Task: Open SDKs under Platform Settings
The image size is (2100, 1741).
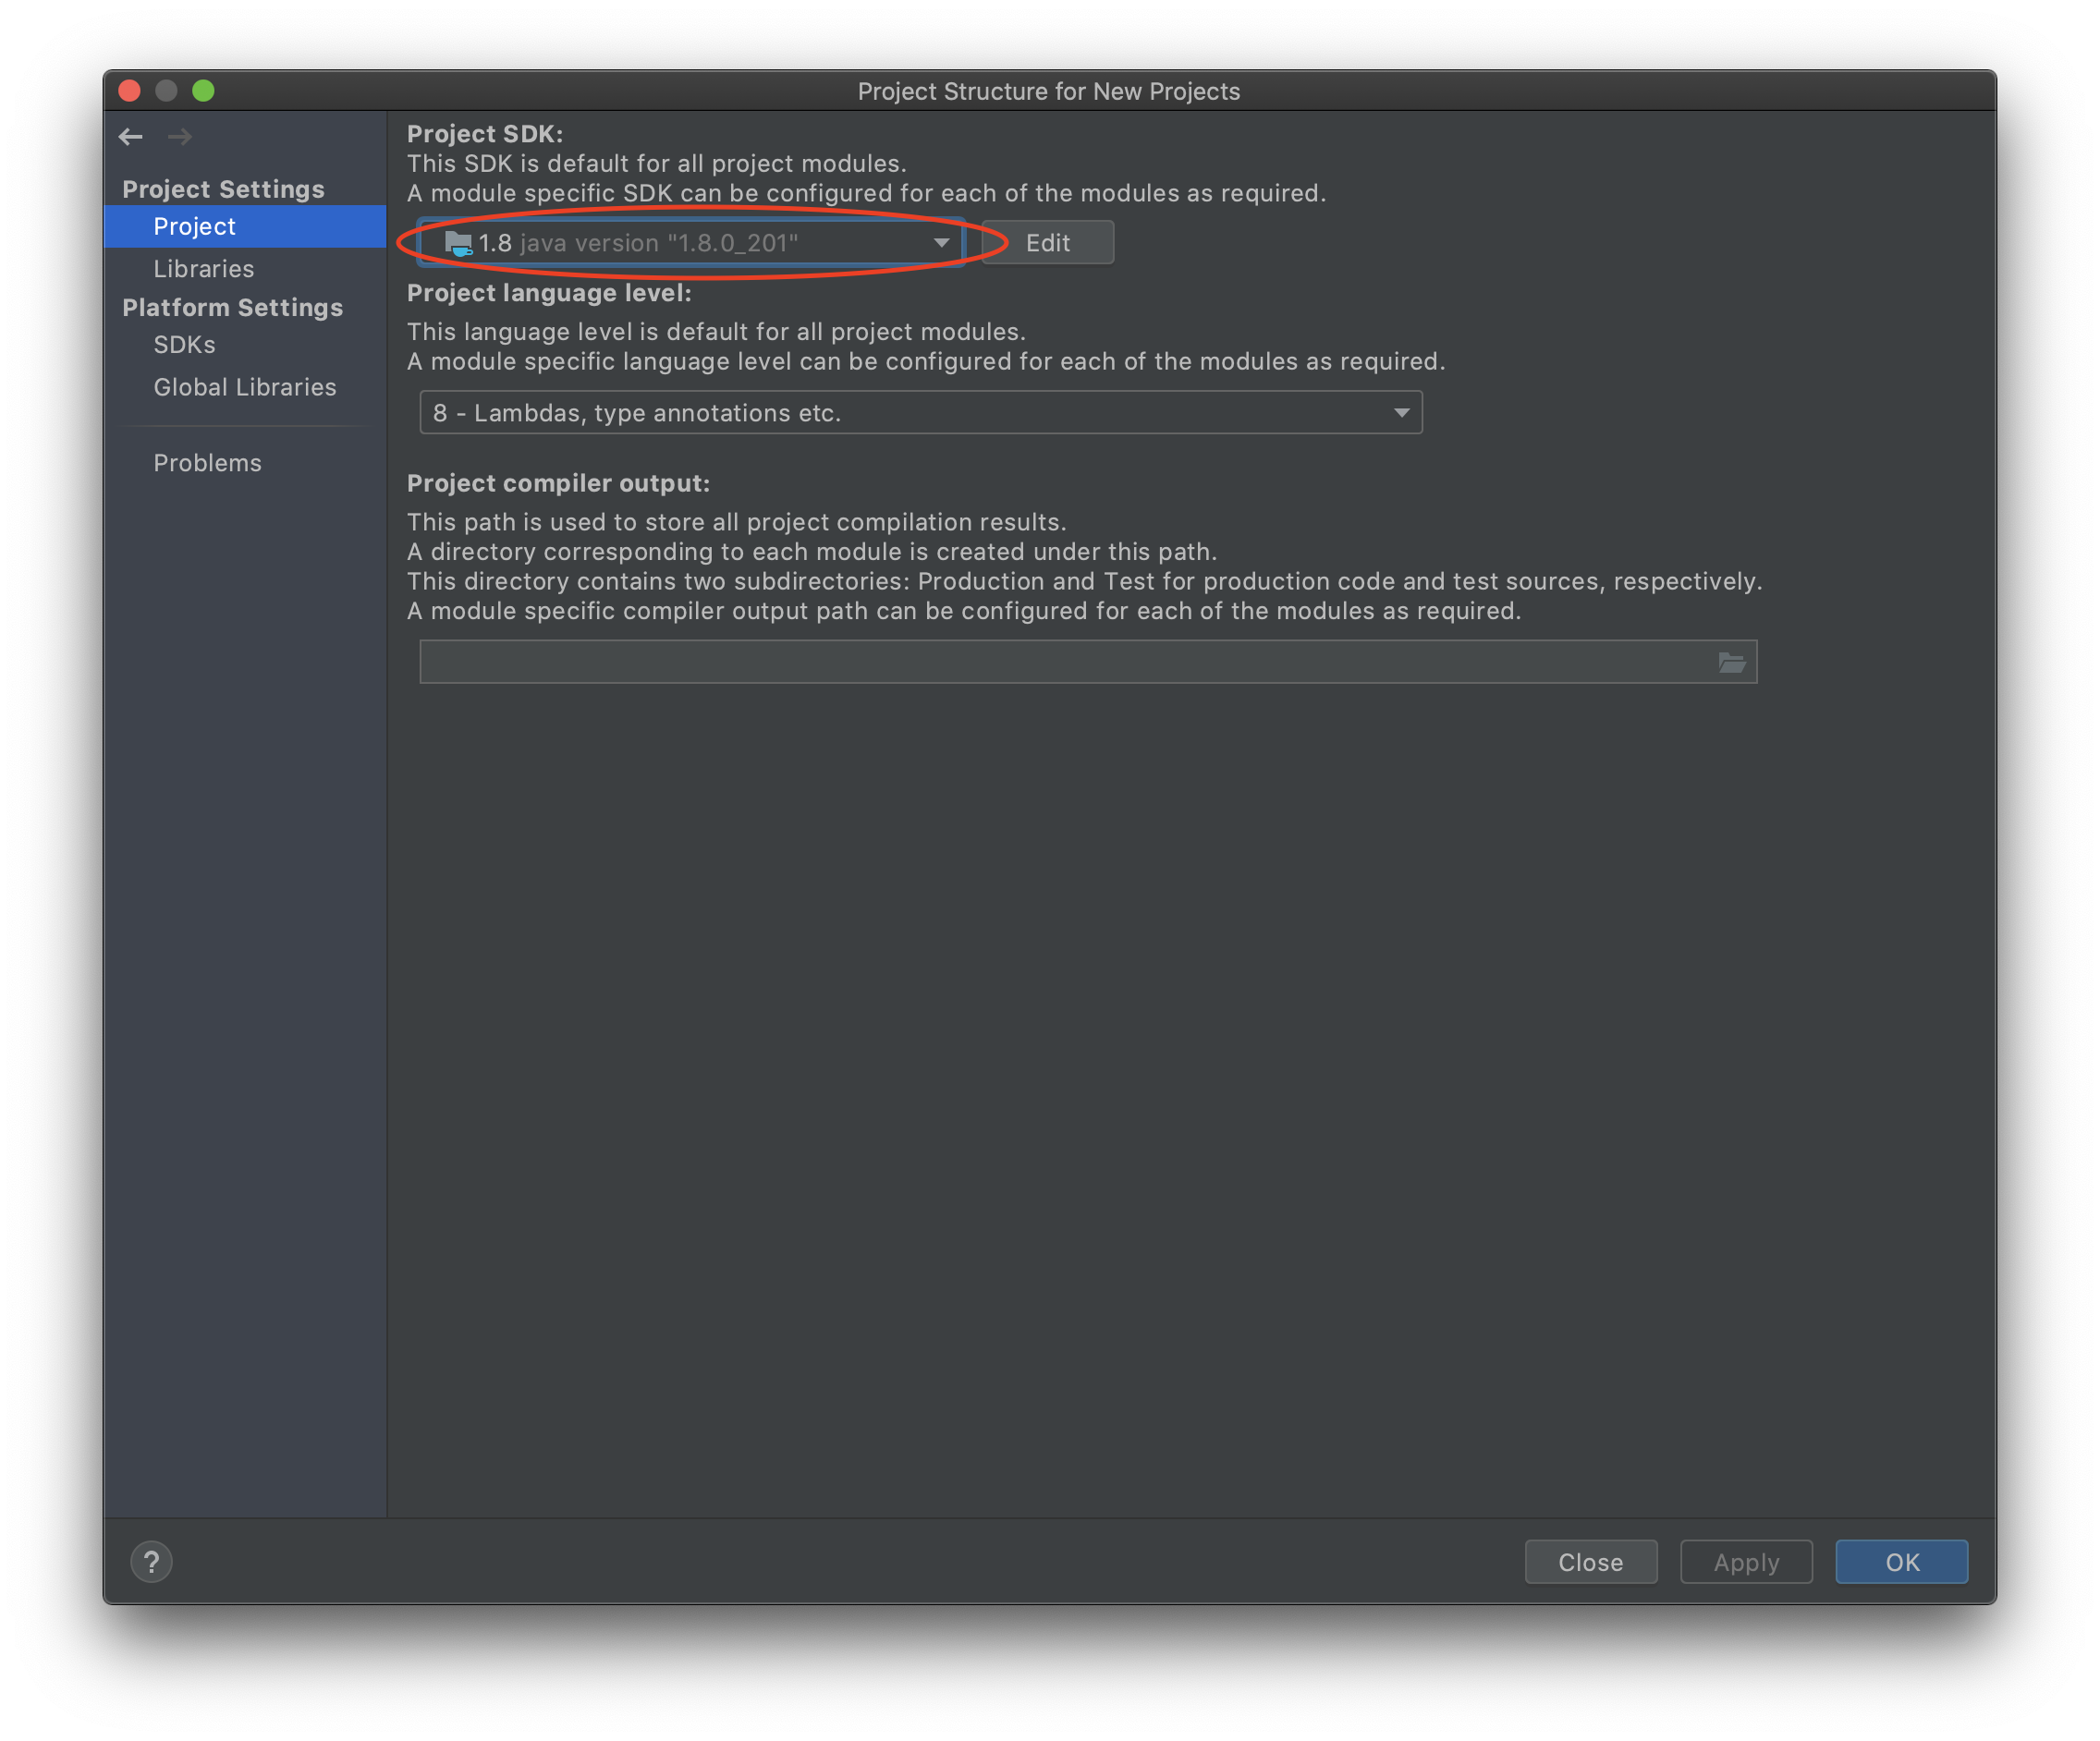Action: click(184, 345)
